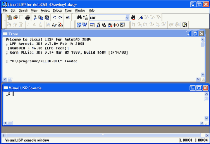Image resolution: width=210 pixels, height=144 pixels.
Task: Toggle the bookmark flag icon
Action: pyautogui.click(x=141, y=17)
